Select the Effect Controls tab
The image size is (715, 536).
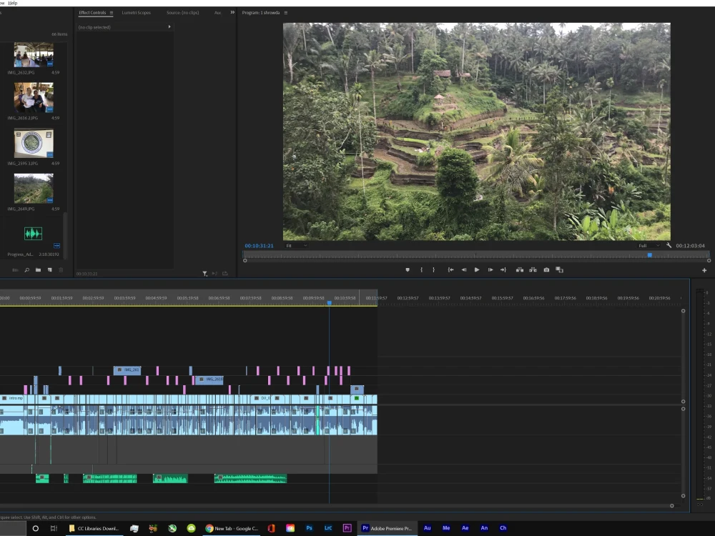click(x=92, y=13)
